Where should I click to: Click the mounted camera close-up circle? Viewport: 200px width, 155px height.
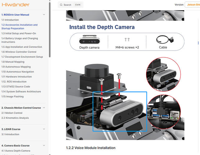(163, 74)
